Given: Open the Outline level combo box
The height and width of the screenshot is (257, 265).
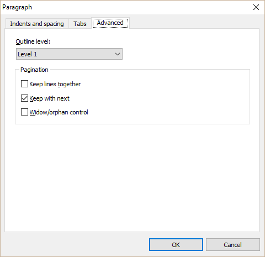Looking at the screenshot, I should pos(69,54).
